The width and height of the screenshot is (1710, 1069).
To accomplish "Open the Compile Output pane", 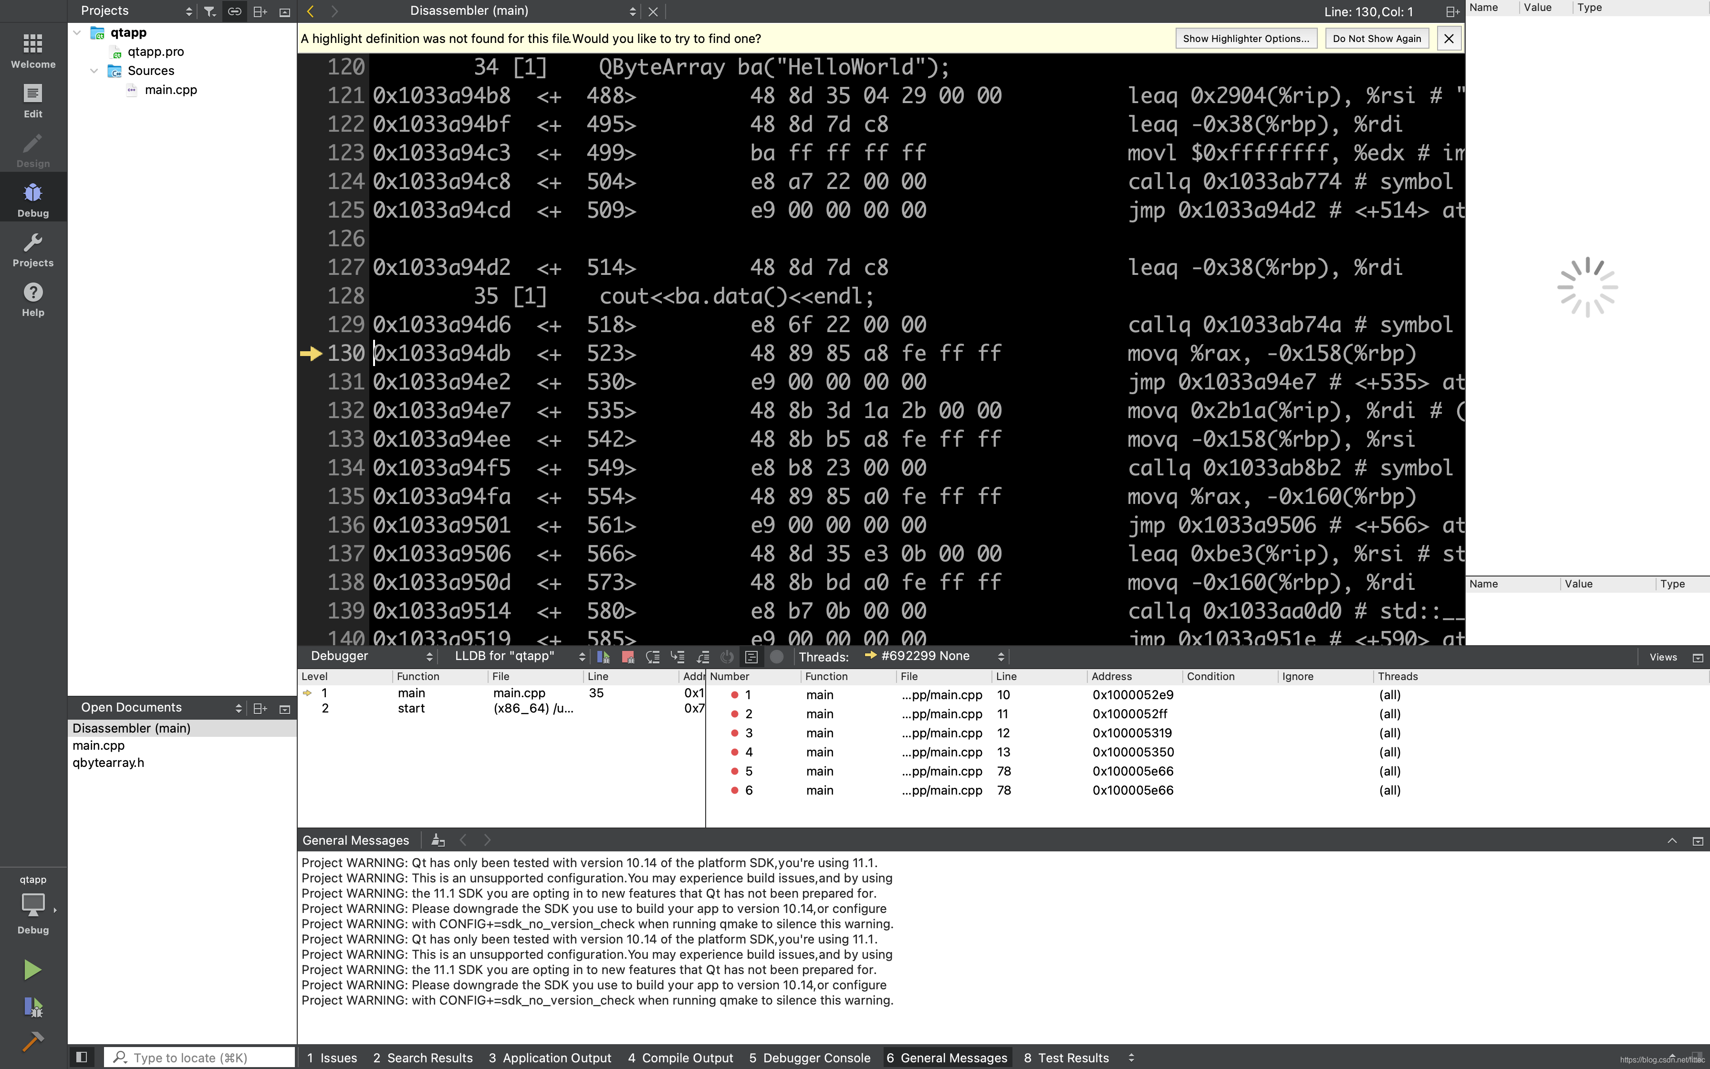I will pos(680,1058).
